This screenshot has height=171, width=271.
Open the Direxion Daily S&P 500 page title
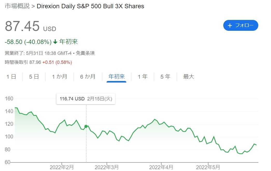90,6
